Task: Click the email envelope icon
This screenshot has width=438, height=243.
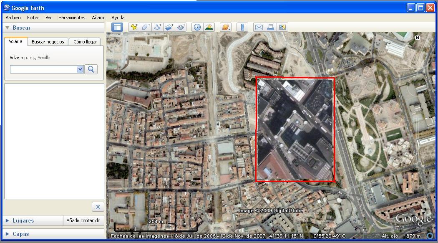Action: point(259,27)
